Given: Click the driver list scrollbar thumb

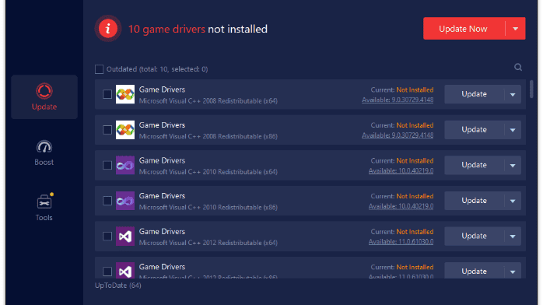Looking at the screenshot, I should (x=531, y=89).
